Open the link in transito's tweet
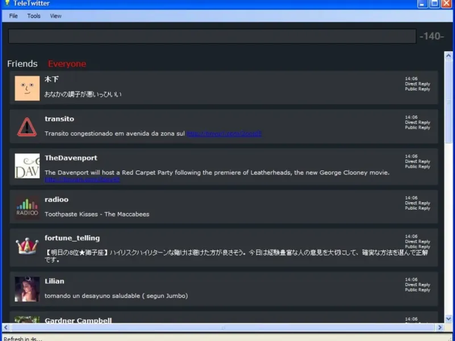Viewport: 455px width, 341px height. pyautogui.click(x=224, y=134)
